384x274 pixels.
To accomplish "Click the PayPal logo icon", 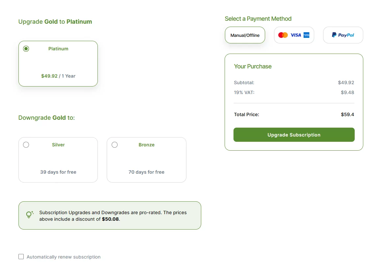I will coord(343,35).
